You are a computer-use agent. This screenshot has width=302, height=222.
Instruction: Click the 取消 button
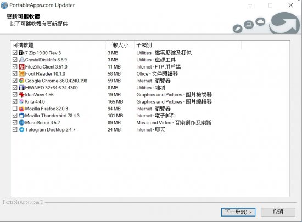pyautogui.click(x=278, y=212)
